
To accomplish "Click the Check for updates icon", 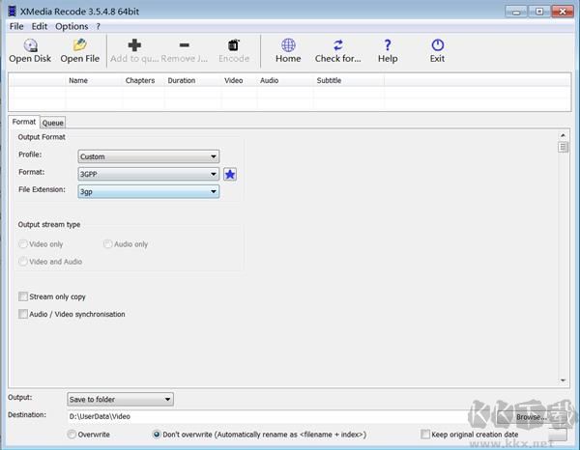I will point(338,45).
